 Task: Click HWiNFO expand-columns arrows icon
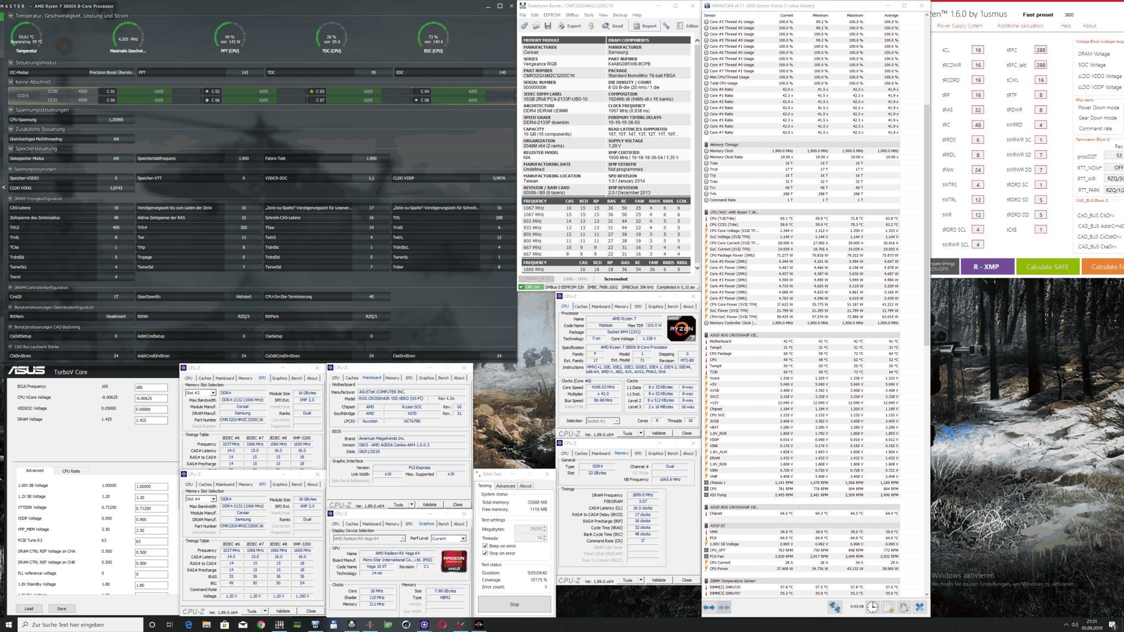pyautogui.click(x=709, y=607)
